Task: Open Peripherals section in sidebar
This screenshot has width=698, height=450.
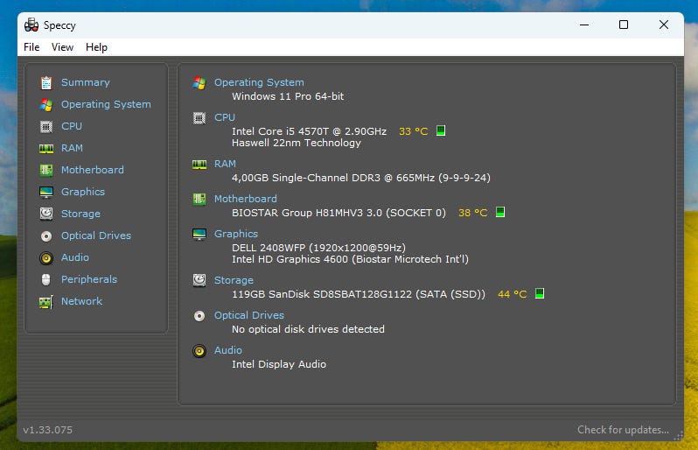Action: (x=89, y=279)
